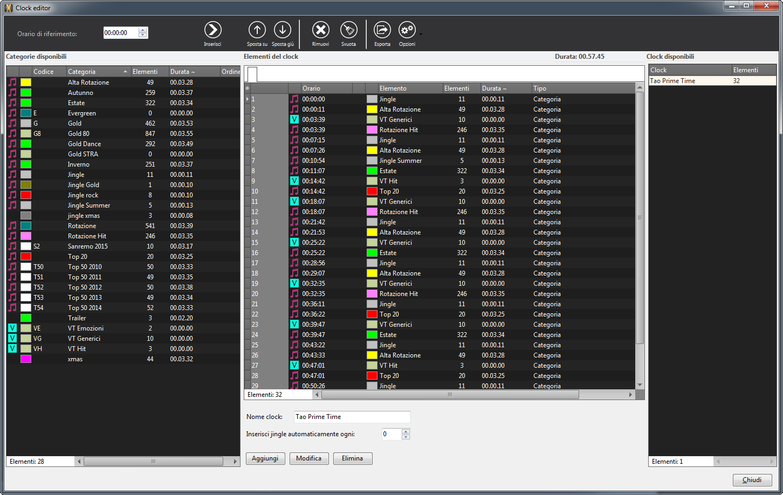
Task: Click the yellow swatch of Alta Rotazione category
Action: coord(26,82)
